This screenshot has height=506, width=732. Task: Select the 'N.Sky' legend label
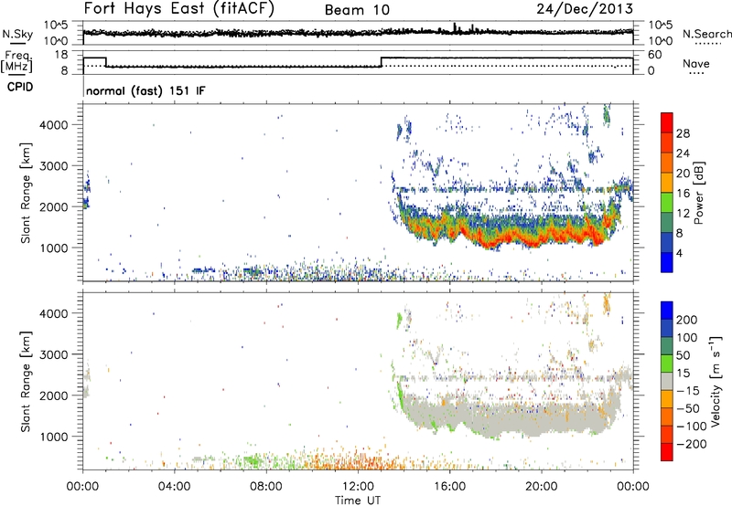(17, 34)
